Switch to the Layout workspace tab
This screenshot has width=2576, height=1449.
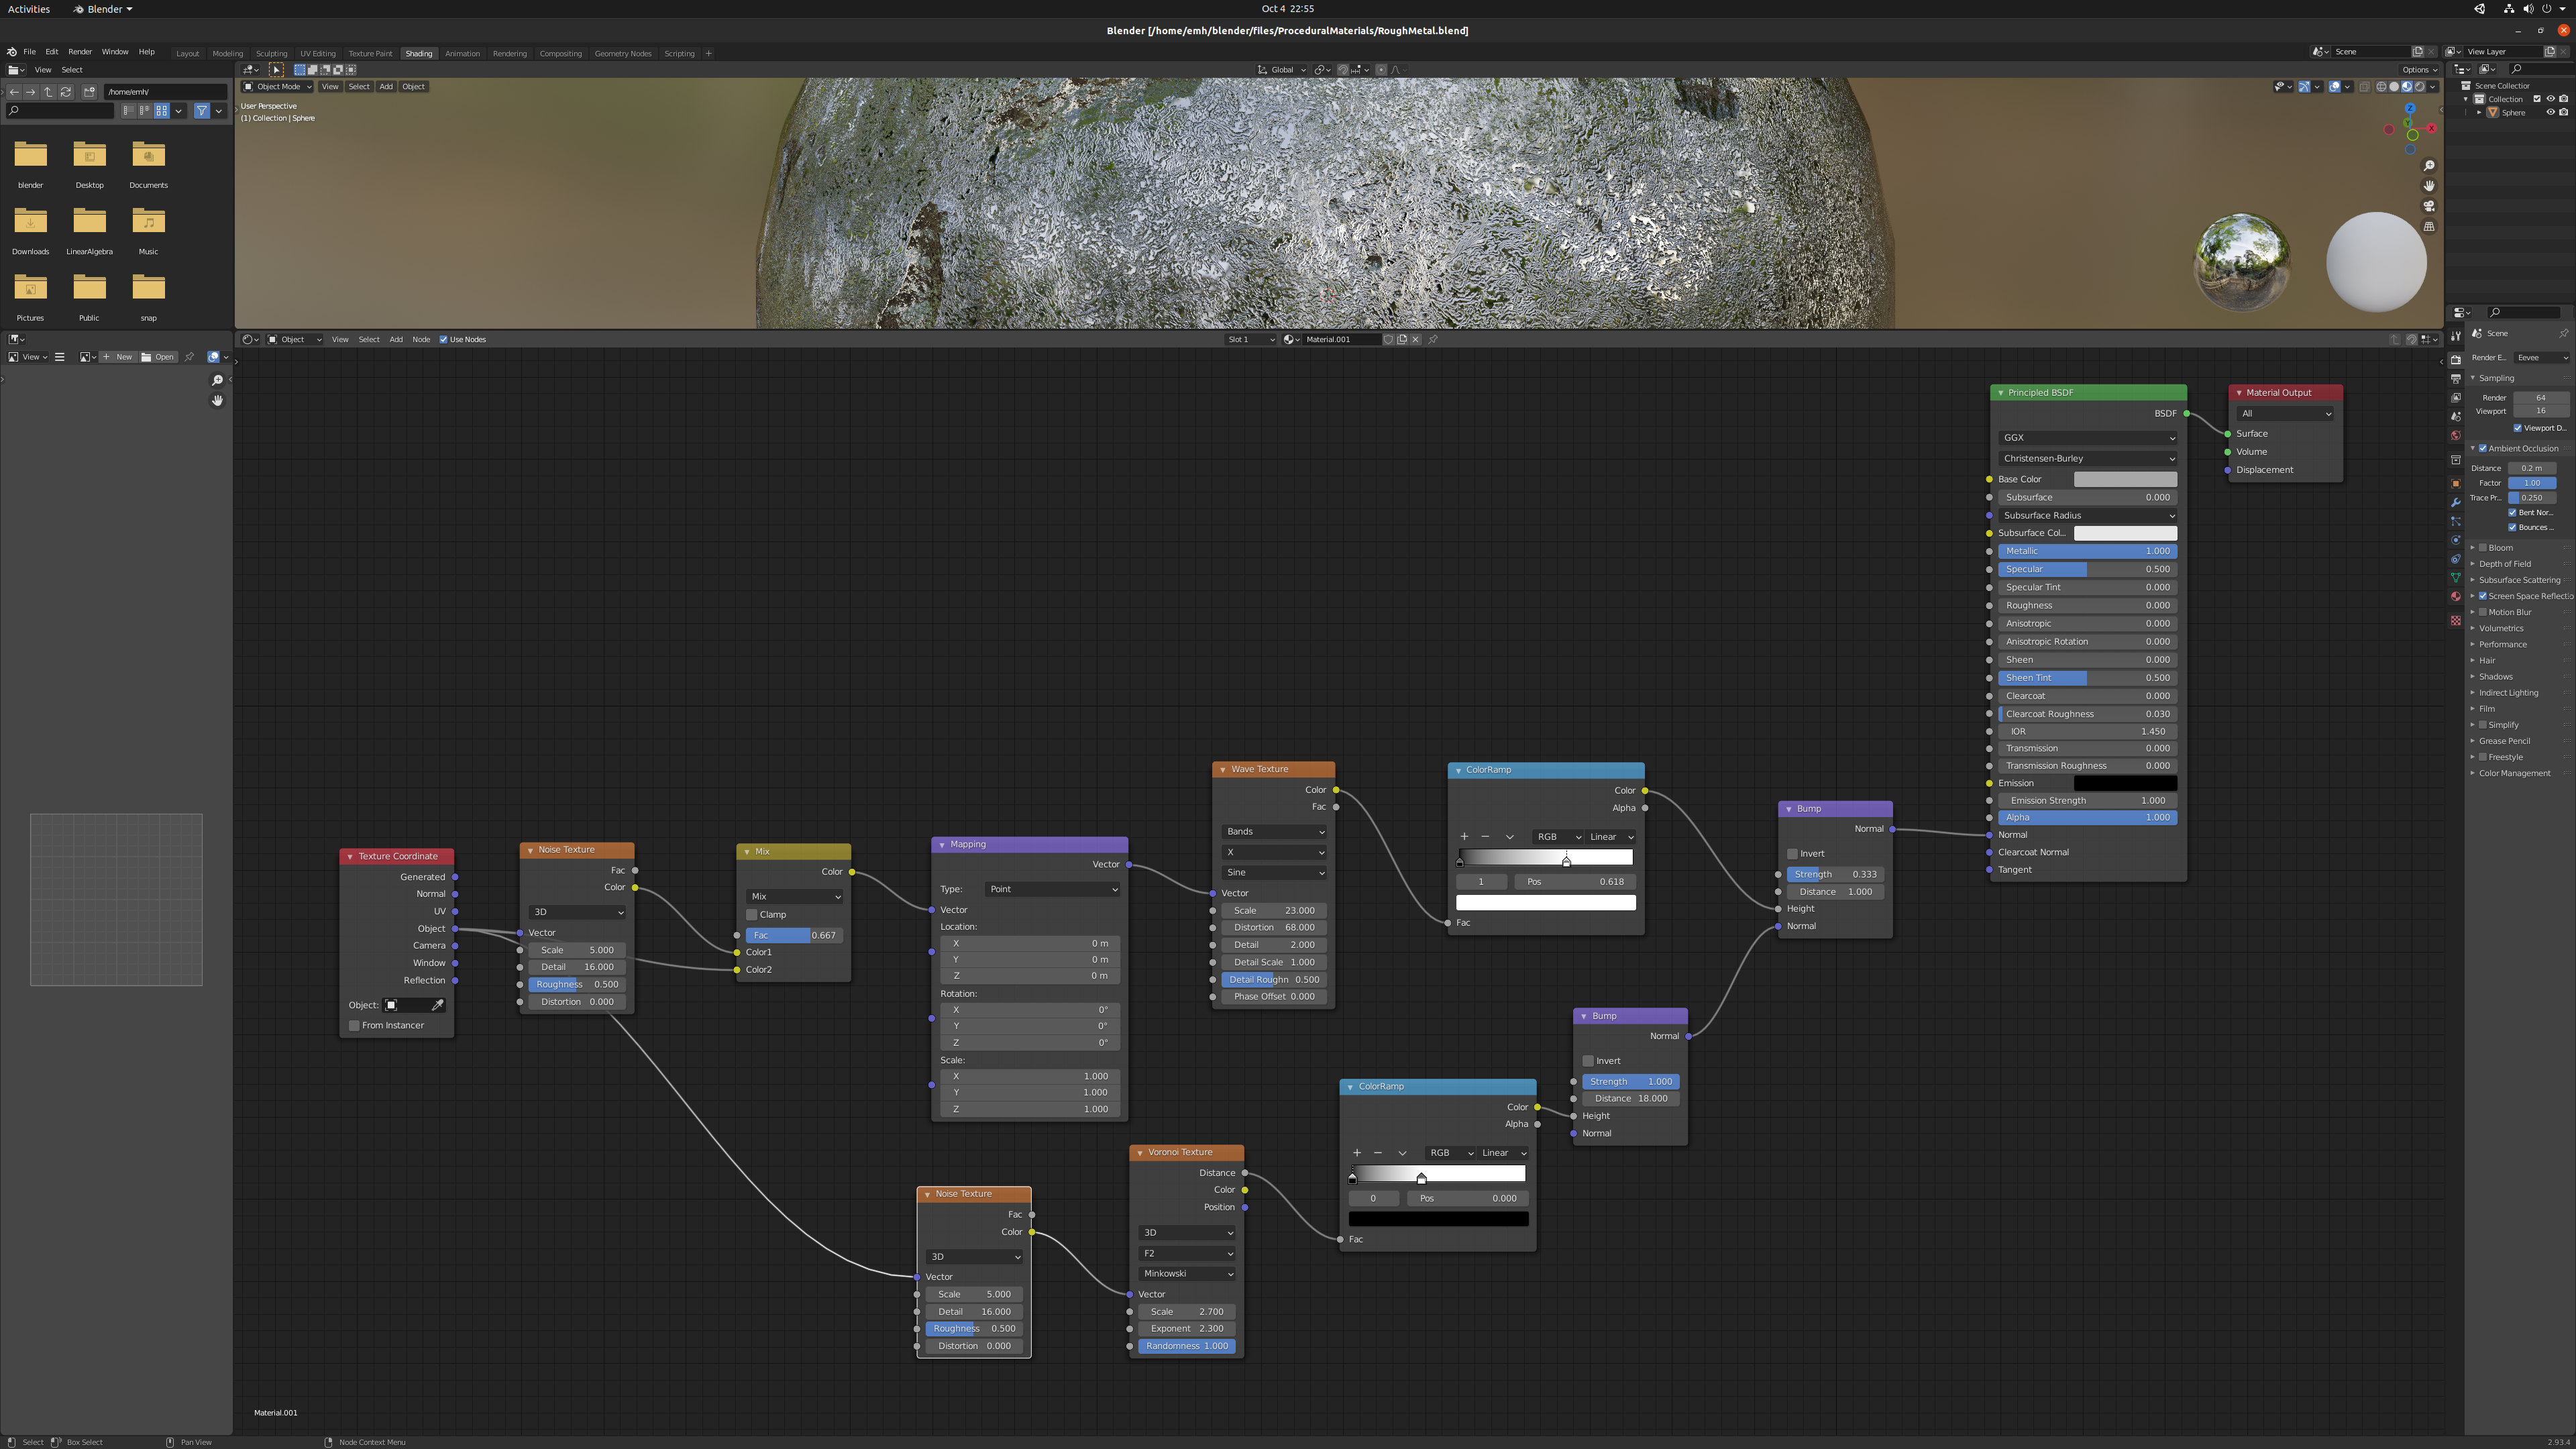coord(187,54)
